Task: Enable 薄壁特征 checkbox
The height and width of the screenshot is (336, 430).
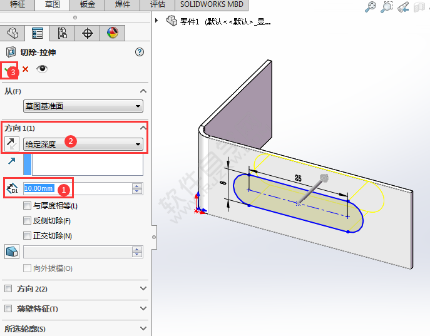Action: 8,308
